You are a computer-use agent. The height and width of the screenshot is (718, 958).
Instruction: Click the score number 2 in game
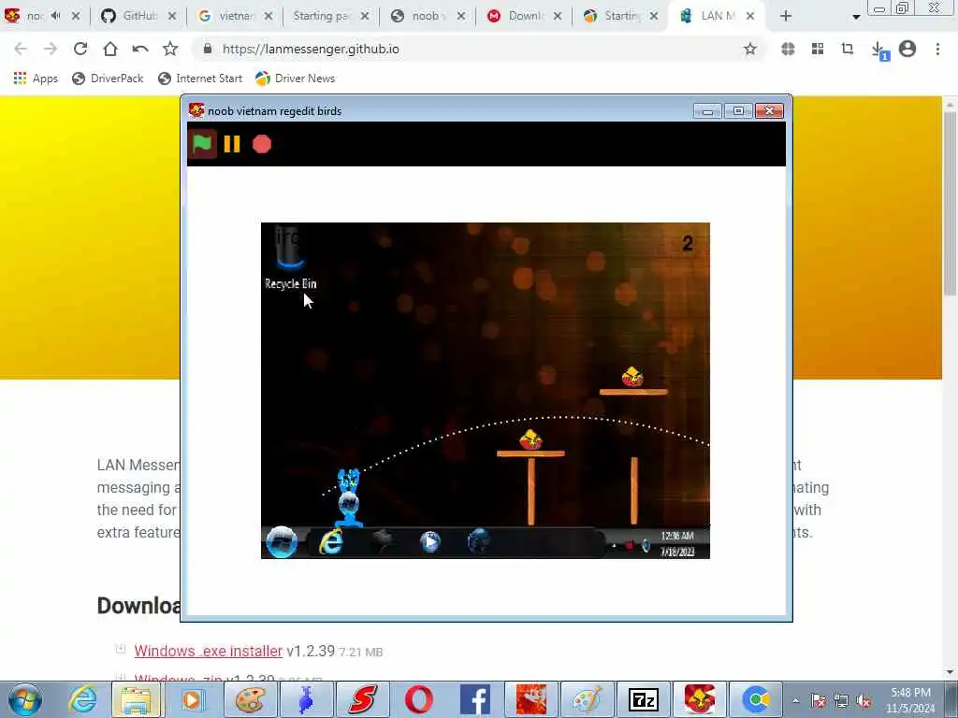coord(688,244)
